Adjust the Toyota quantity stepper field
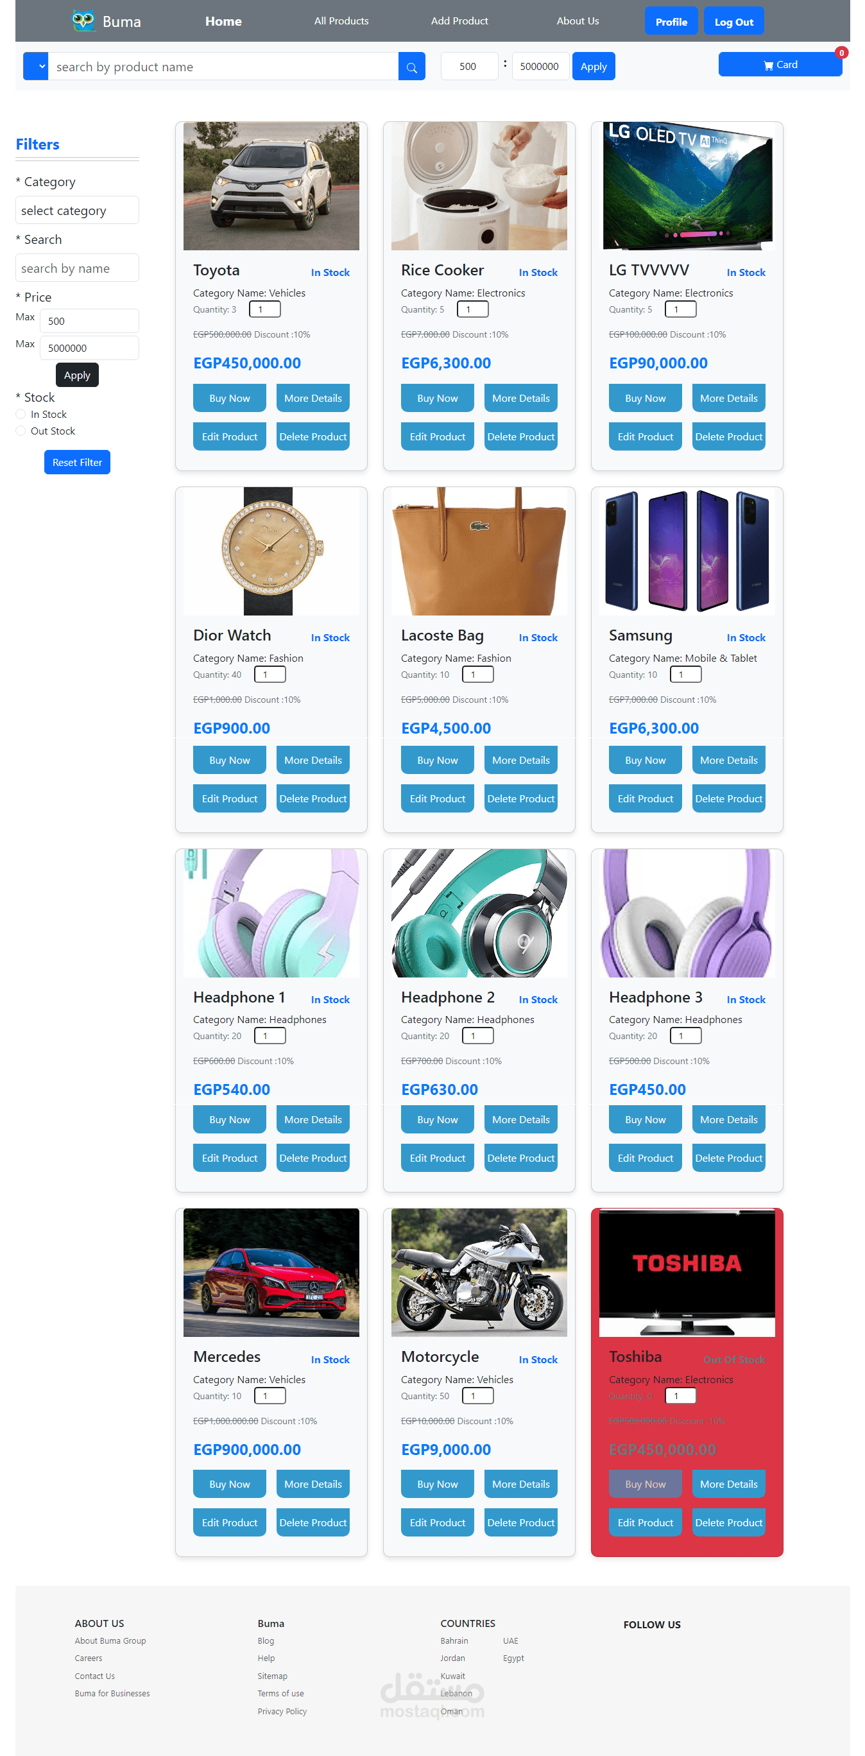The height and width of the screenshot is (1756, 865). (x=265, y=309)
